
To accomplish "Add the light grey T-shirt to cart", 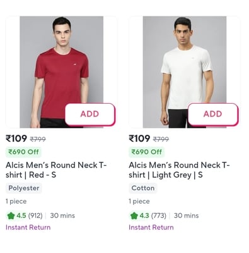I will coord(213,114).
